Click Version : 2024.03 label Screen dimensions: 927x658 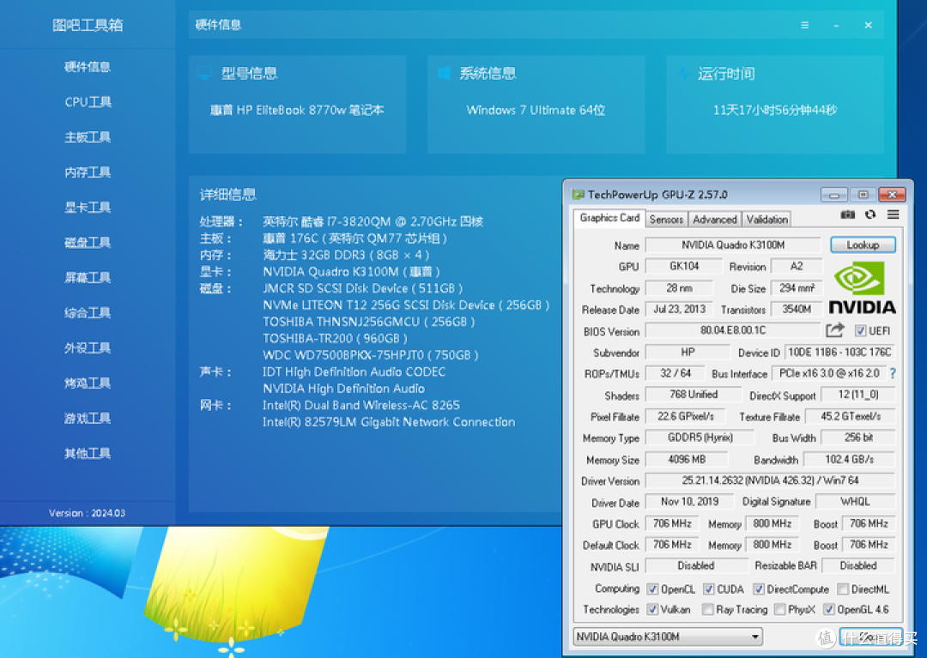click(x=87, y=513)
